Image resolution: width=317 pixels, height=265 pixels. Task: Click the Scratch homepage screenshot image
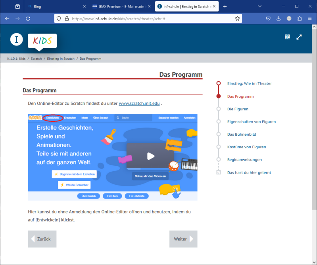(113, 157)
